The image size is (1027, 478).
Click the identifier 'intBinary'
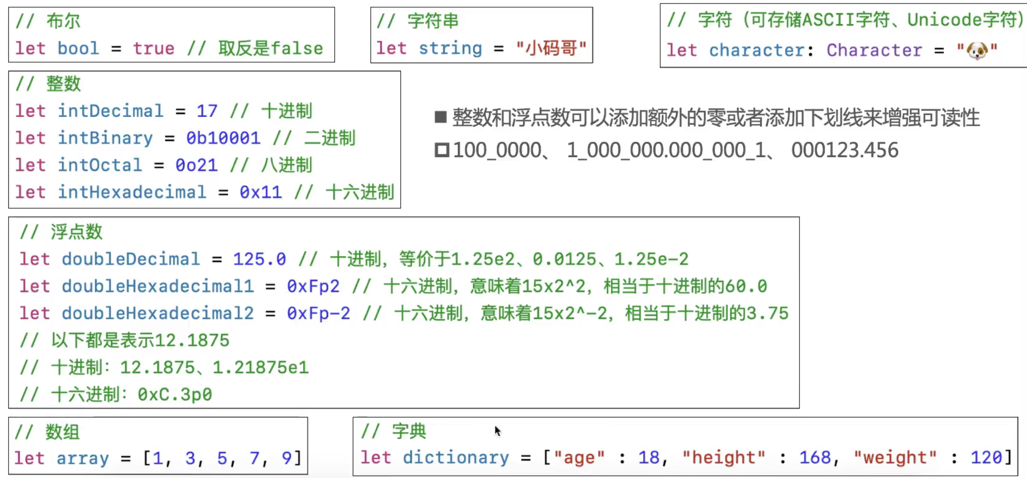(x=105, y=138)
